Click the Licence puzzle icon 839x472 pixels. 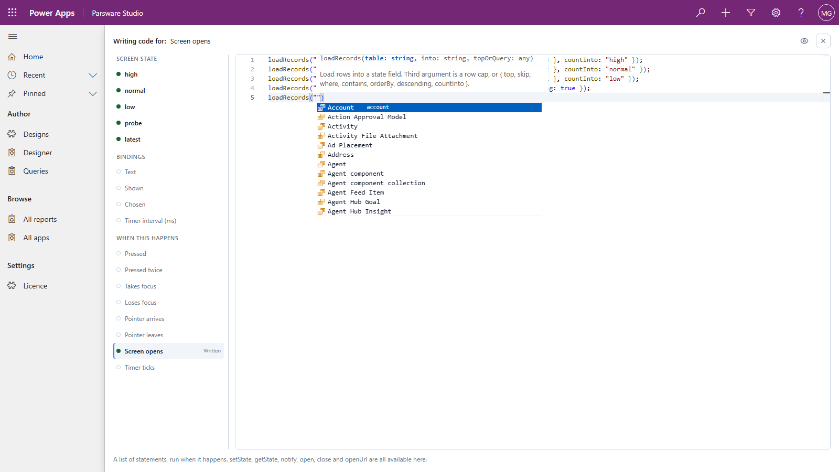pyautogui.click(x=12, y=286)
